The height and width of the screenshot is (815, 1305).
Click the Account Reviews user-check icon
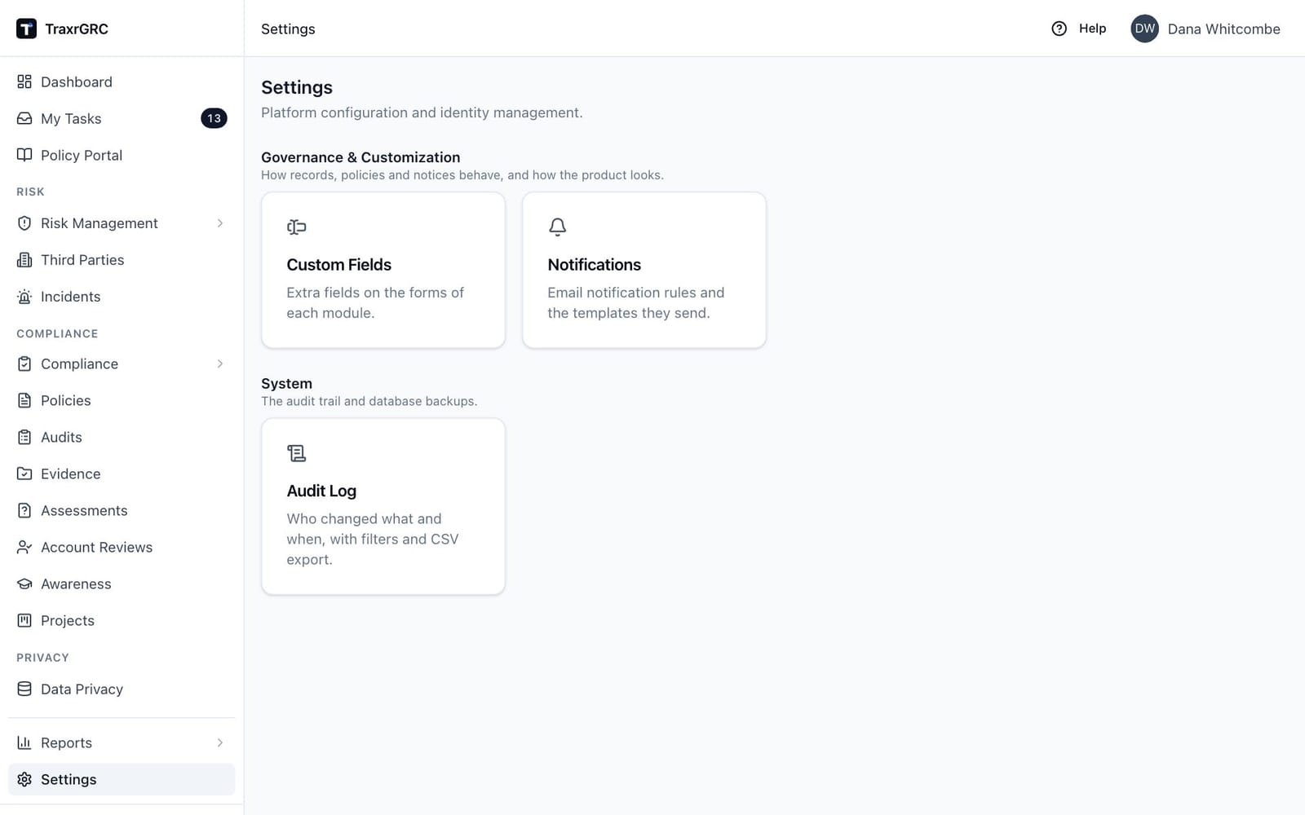coord(24,547)
